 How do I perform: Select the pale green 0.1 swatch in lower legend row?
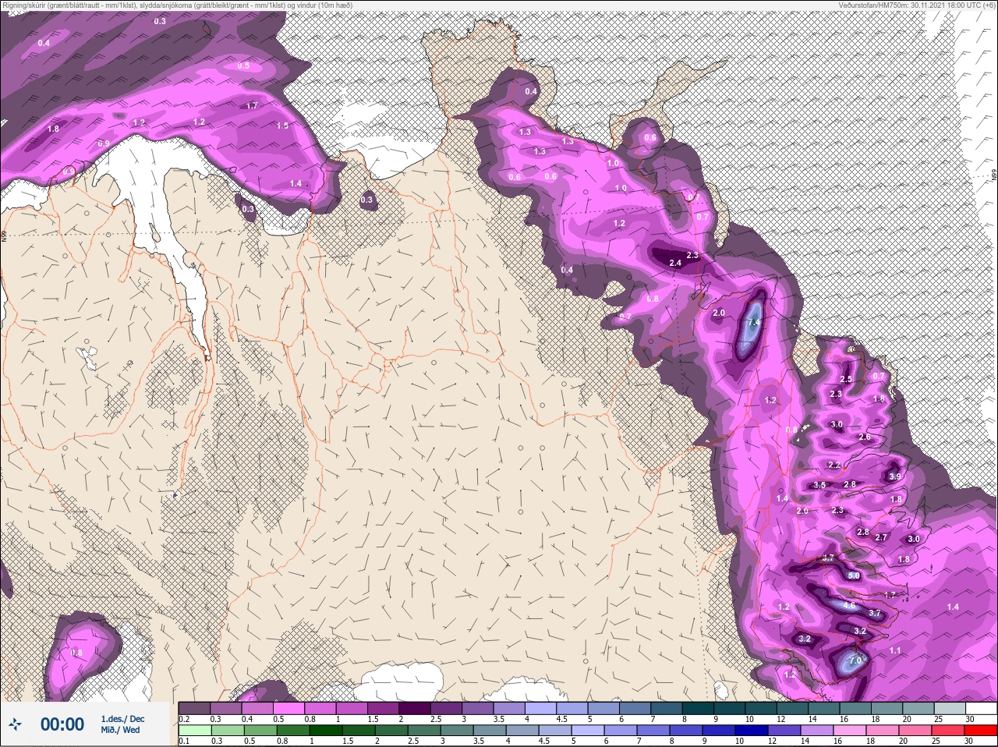(194, 731)
